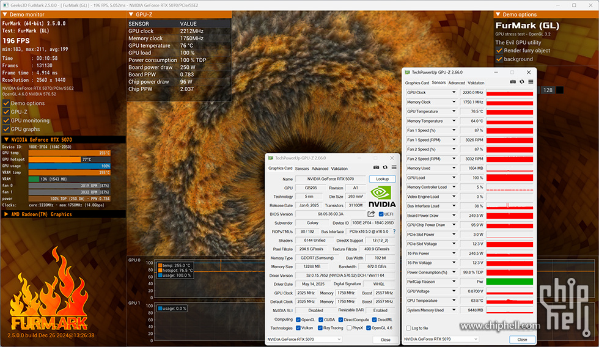Screen dimensions: 599x347
Task: Click the green PerfCap Reason bar
Action: tap(510, 282)
